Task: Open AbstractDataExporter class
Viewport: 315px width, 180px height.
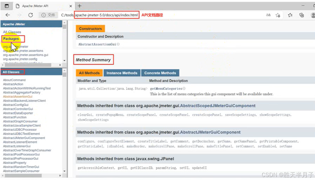Action: point(18,113)
